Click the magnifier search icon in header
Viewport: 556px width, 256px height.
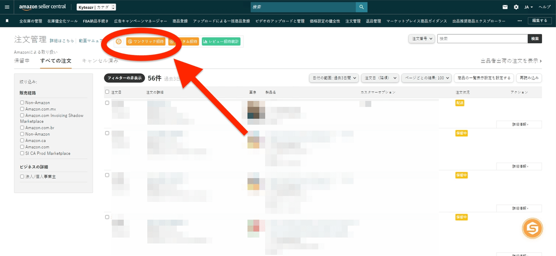click(361, 7)
